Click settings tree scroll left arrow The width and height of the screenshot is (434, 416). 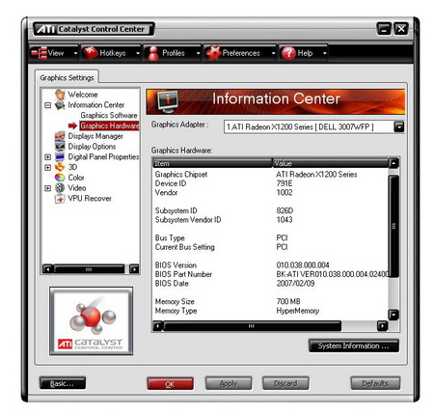tap(48, 269)
